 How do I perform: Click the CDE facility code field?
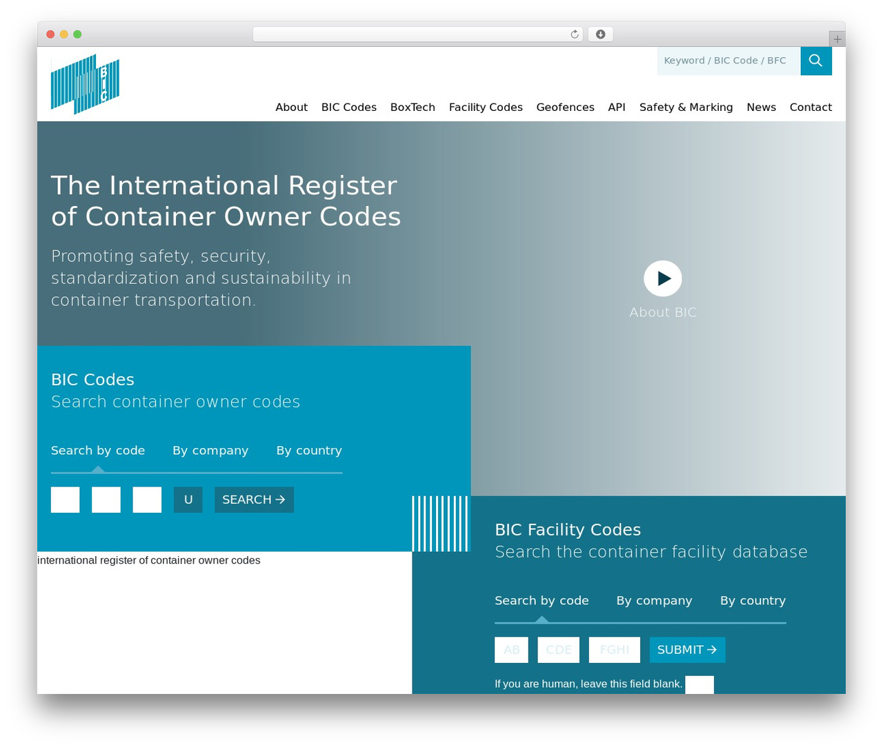pos(559,650)
